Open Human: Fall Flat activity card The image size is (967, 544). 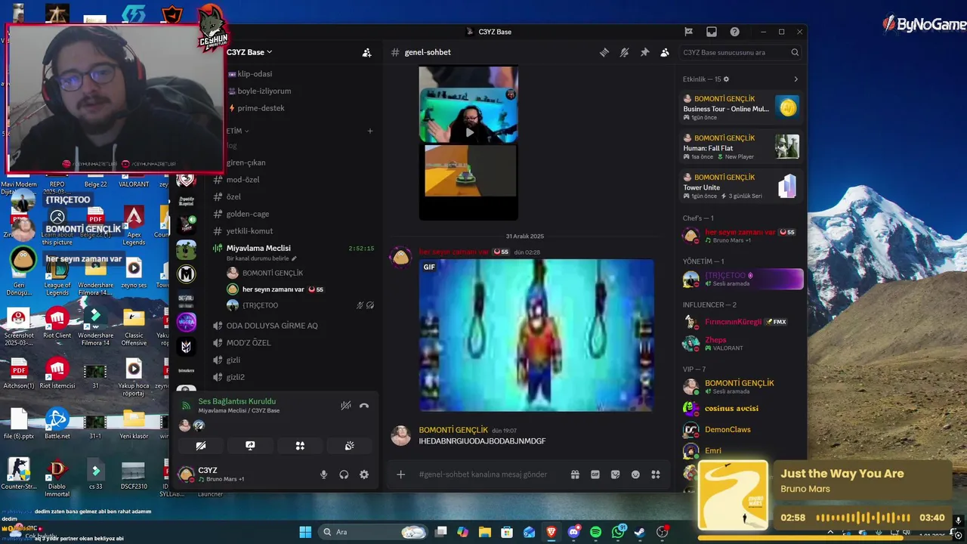(x=741, y=147)
